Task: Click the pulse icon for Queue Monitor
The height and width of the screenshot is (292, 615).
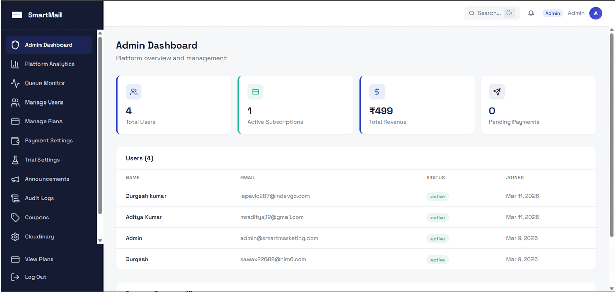Action: click(15, 83)
